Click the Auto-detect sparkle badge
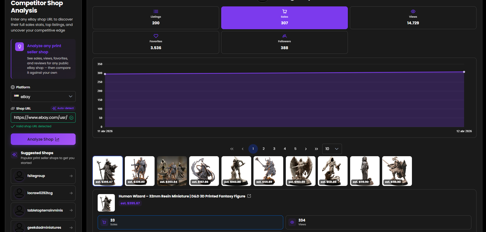Screen dimensions: 486x232 point(63,108)
